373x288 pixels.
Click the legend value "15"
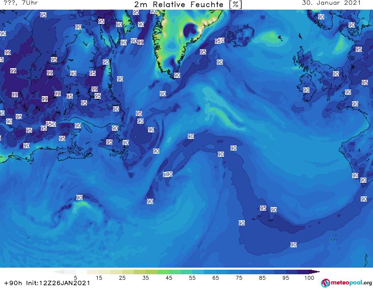click(x=99, y=278)
